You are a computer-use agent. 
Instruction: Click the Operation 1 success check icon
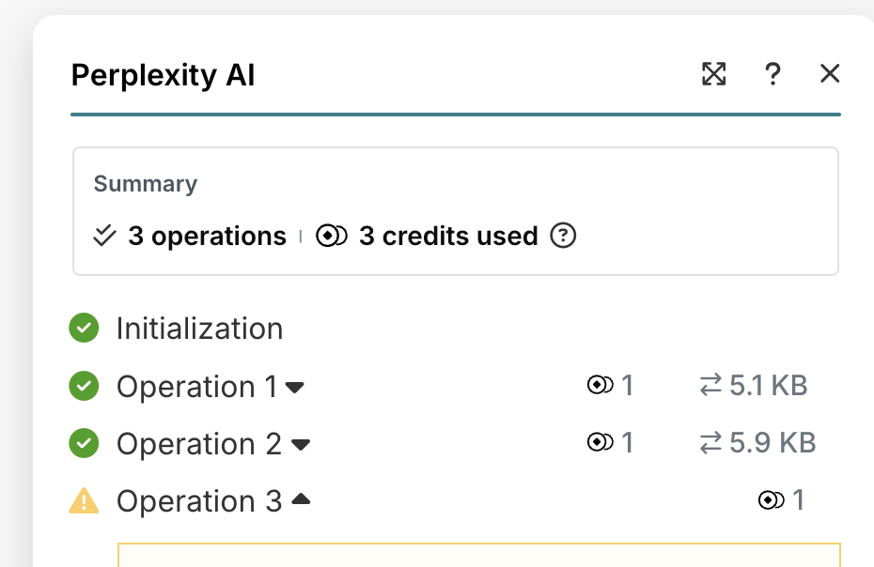pos(85,386)
